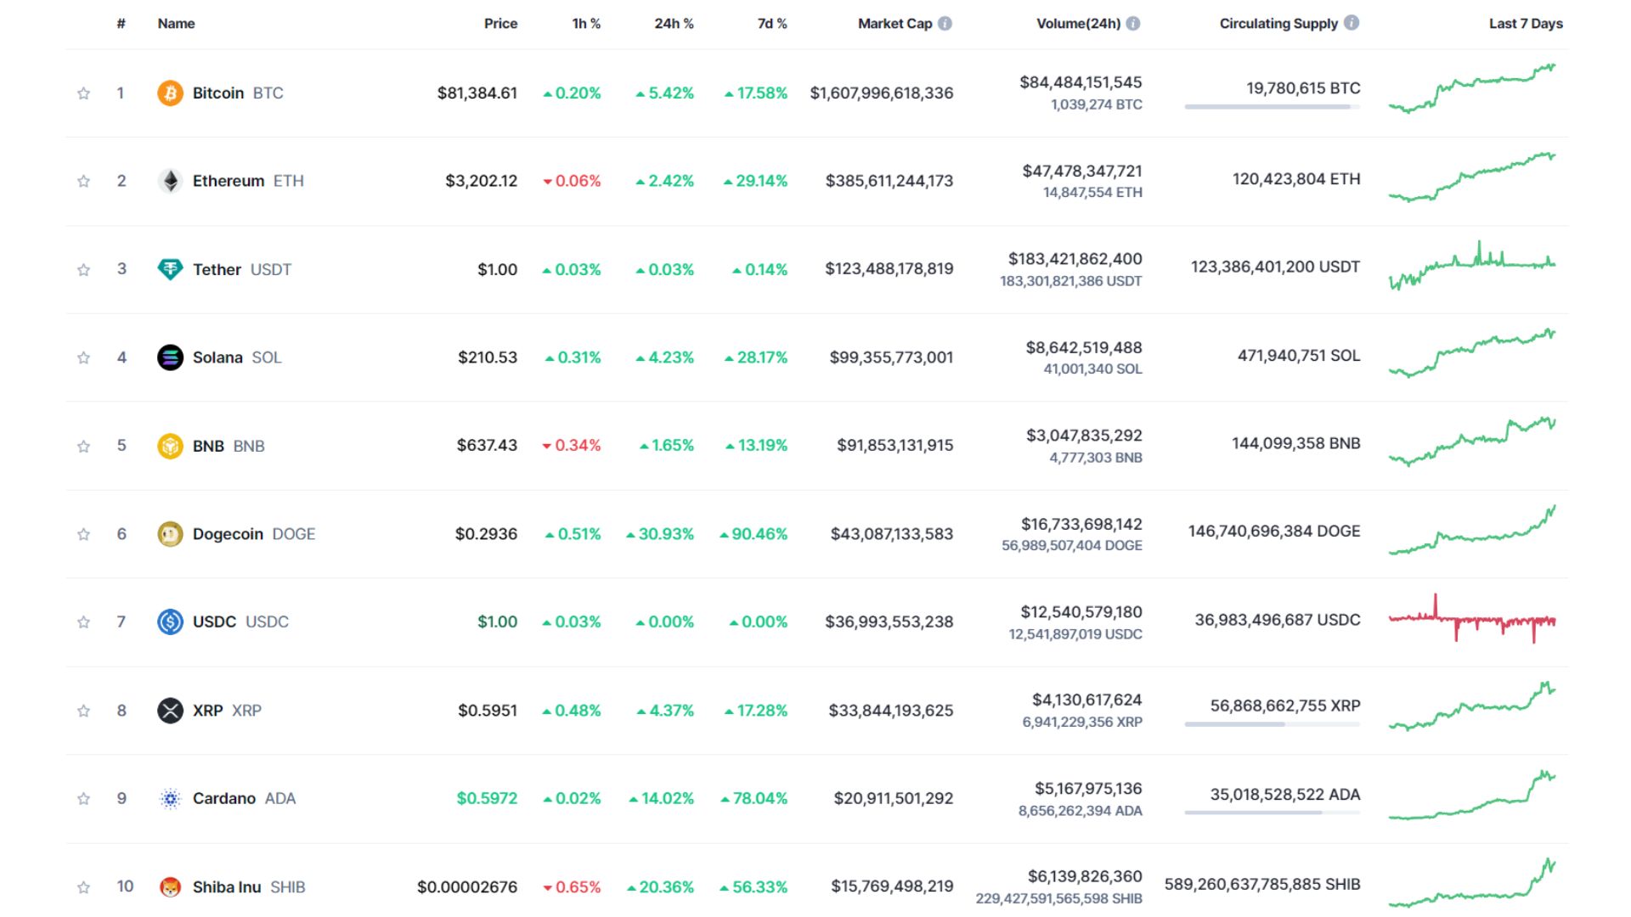Click the XRP logo icon
Image resolution: width=1631 pixels, height=917 pixels.
171,710
